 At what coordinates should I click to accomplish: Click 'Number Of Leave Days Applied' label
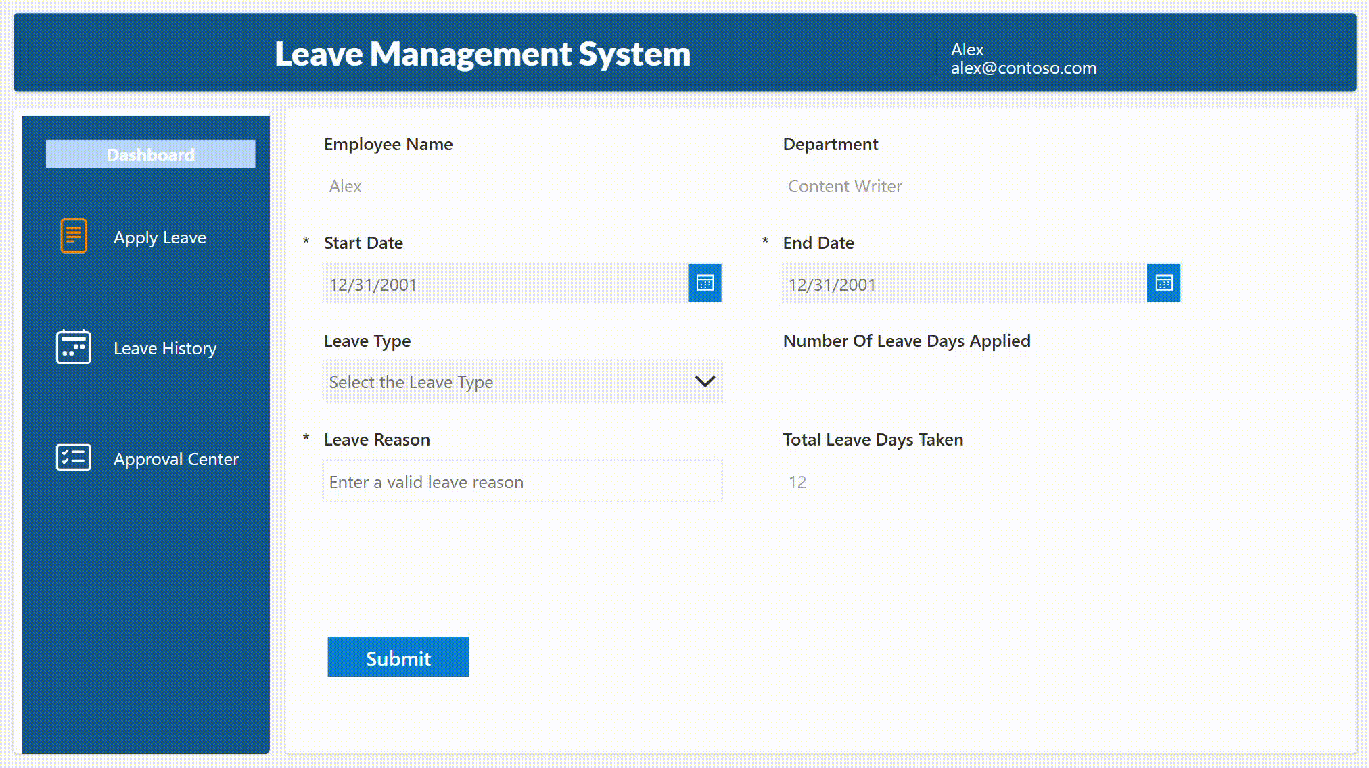(906, 341)
